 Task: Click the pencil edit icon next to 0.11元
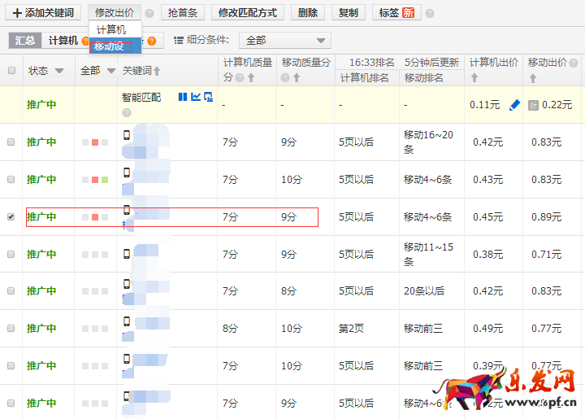(x=513, y=105)
